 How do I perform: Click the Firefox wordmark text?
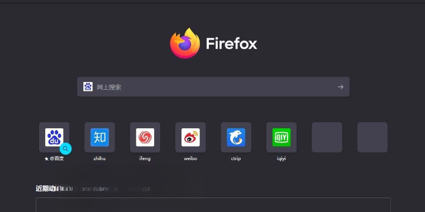pos(231,44)
